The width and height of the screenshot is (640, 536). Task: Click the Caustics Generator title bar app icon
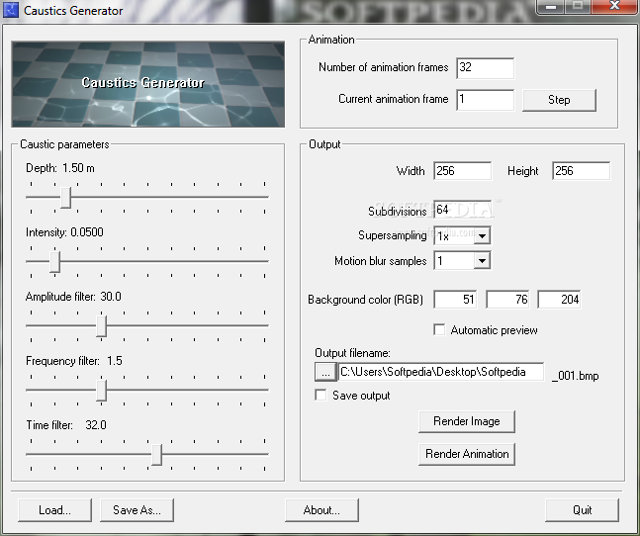point(11,10)
